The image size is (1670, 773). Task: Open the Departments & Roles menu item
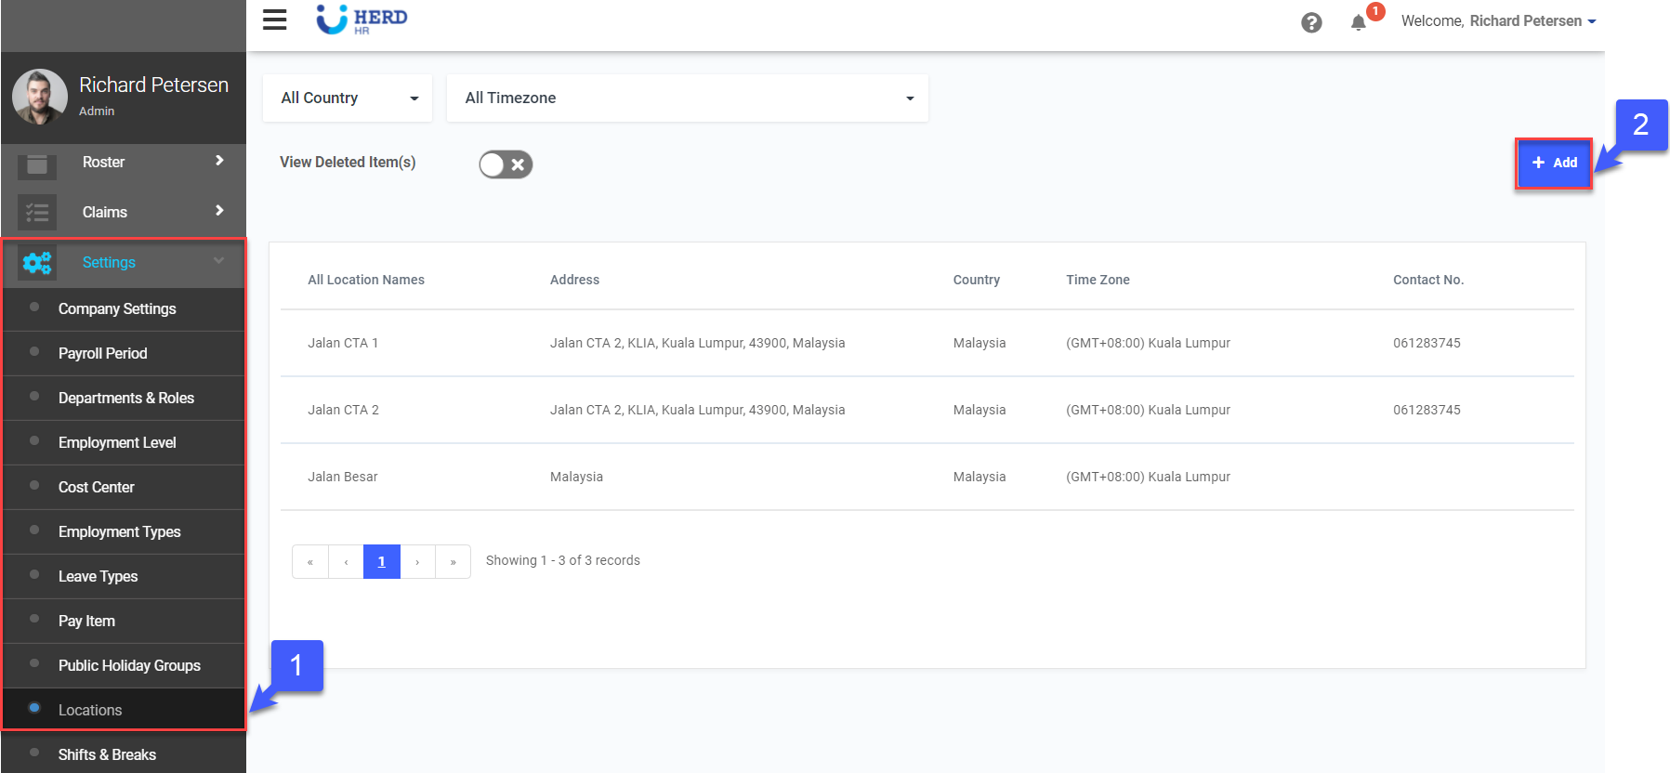click(126, 399)
